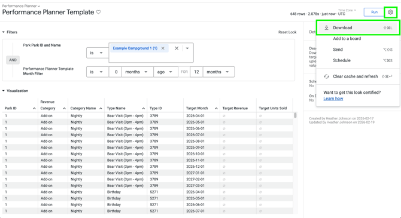
Task: Choose Send in the gear menu
Action: [x=358, y=50]
